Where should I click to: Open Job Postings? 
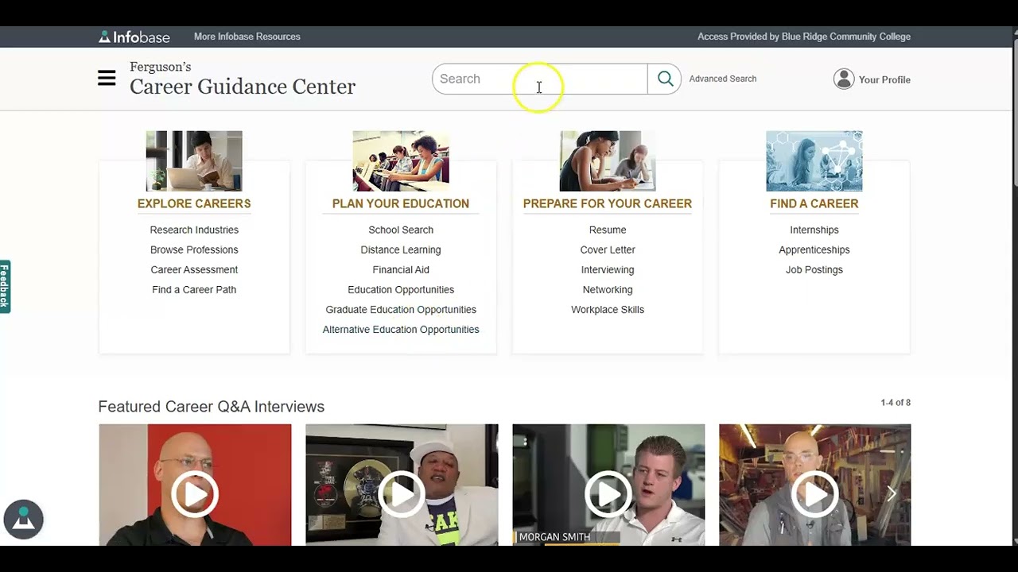[814, 269]
